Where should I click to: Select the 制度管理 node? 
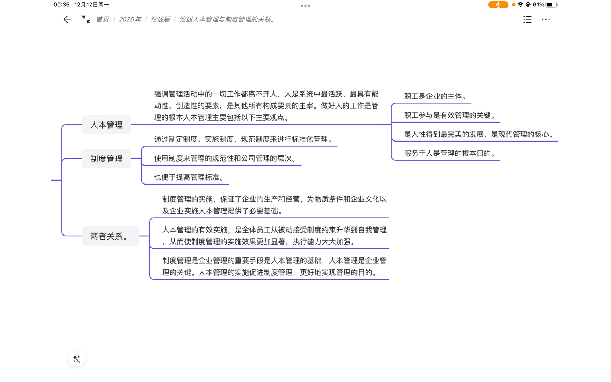[x=107, y=158]
